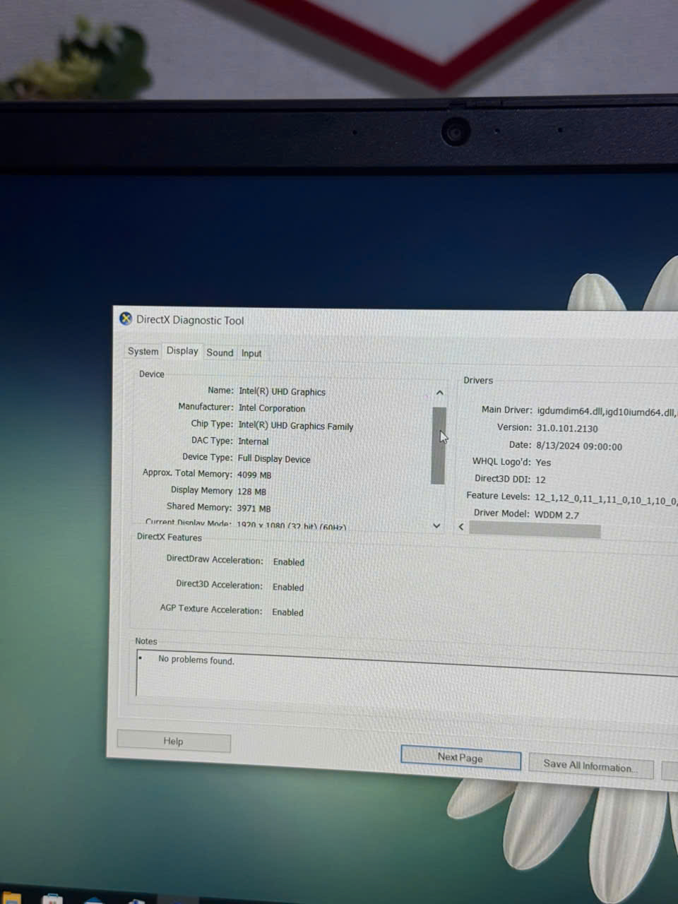Click driver Date value '8/13/2024 09:00:00'
This screenshot has width=678, height=904.
coord(579,446)
